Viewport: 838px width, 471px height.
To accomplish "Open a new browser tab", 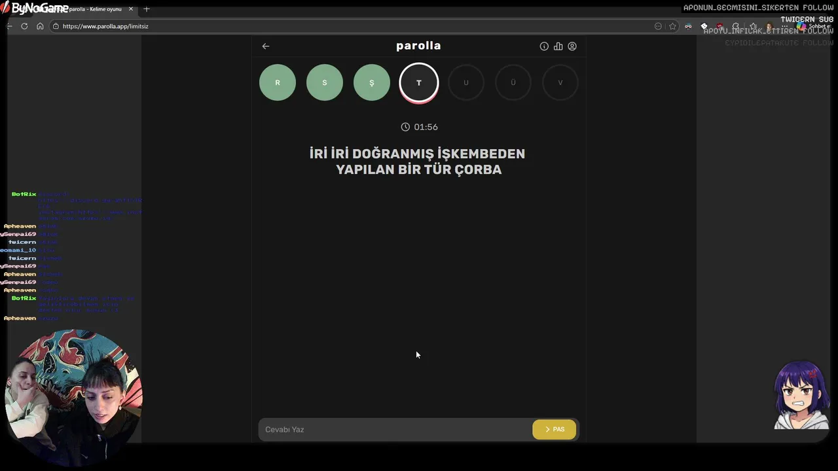I will [x=147, y=9].
